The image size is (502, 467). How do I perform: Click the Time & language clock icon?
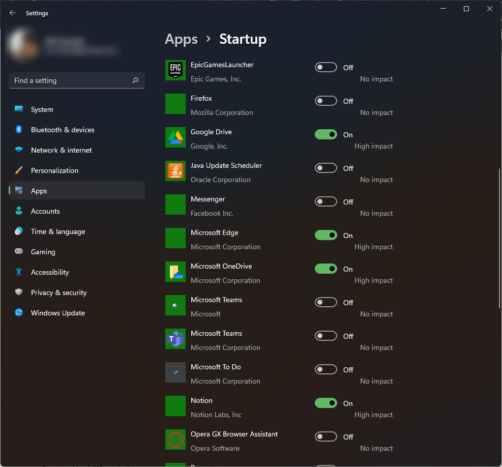(19, 231)
